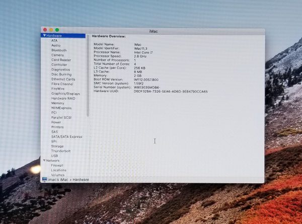Select Bluetooth in the sidebar list
Image resolution: width=302 pixels, height=224 pixels.
pyautogui.click(x=59, y=50)
